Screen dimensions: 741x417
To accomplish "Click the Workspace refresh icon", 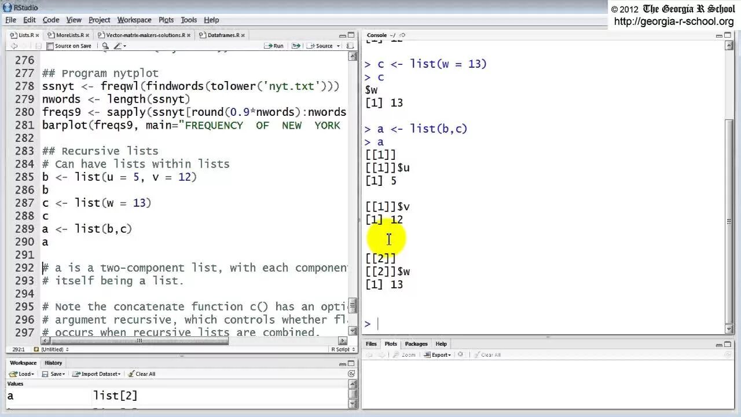I will click(x=351, y=374).
